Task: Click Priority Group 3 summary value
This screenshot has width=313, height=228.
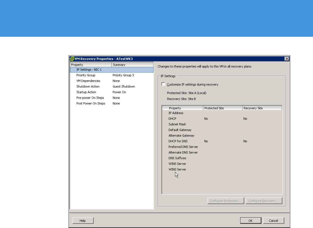Action: point(123,75)
